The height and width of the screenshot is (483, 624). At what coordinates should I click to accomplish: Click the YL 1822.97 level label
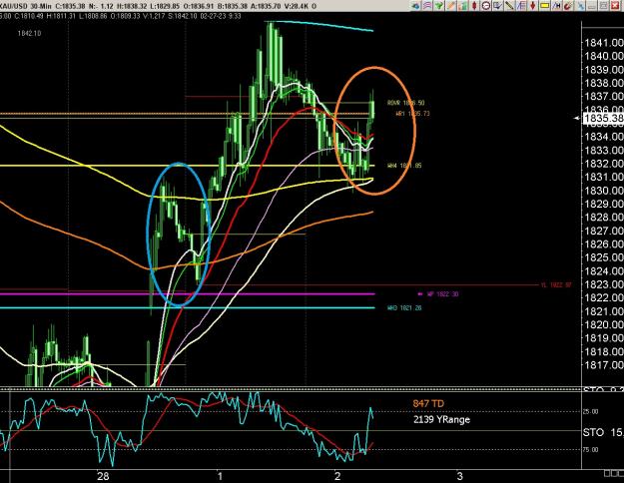tap(555, 284)
